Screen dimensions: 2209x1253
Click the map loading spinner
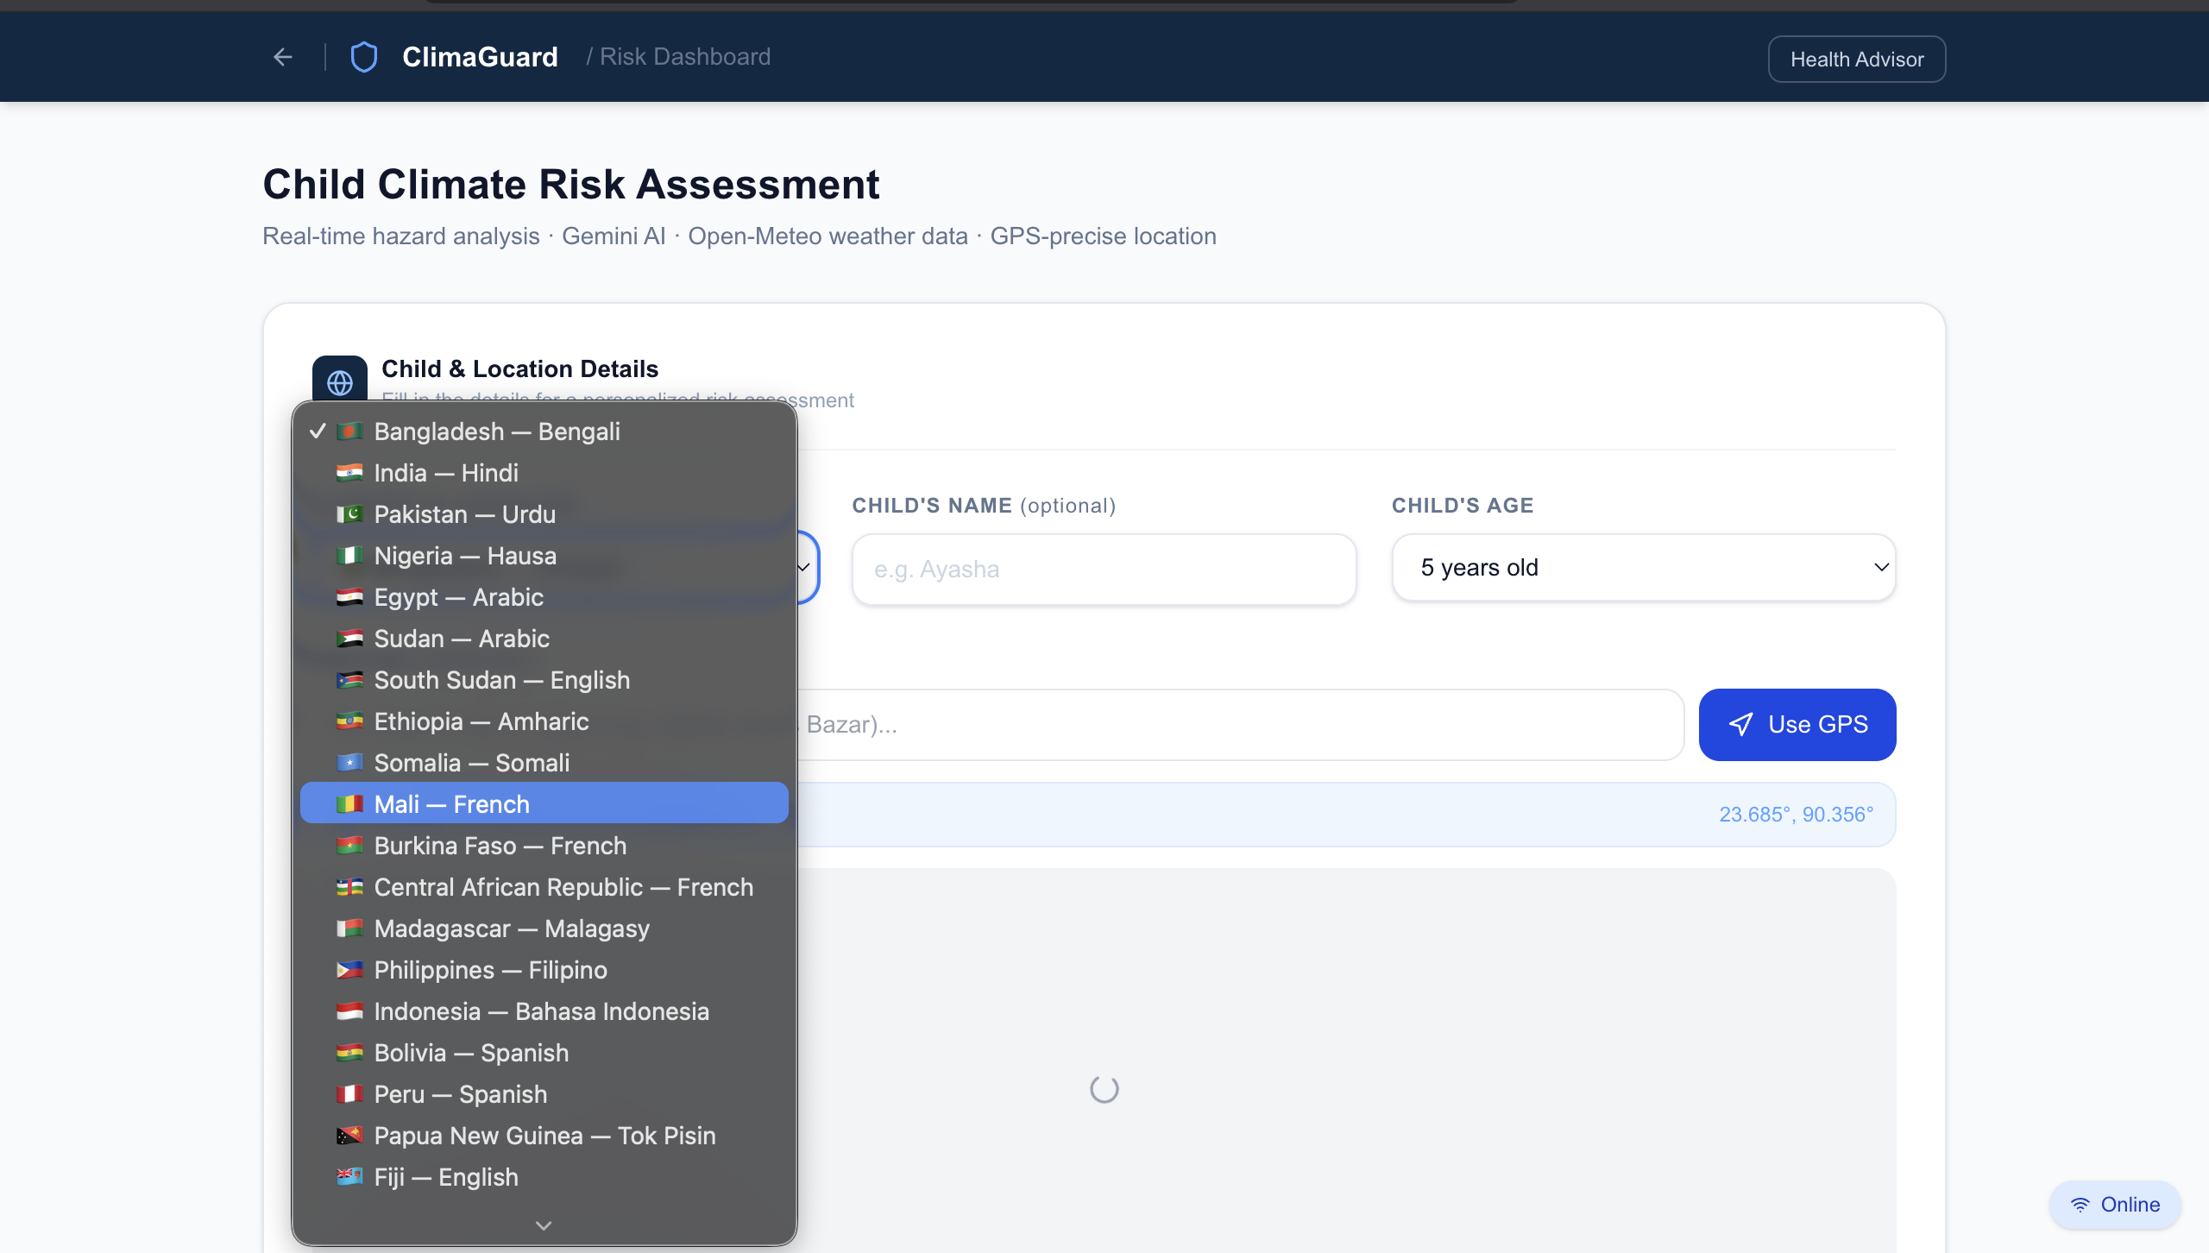coord(1104,1089)
